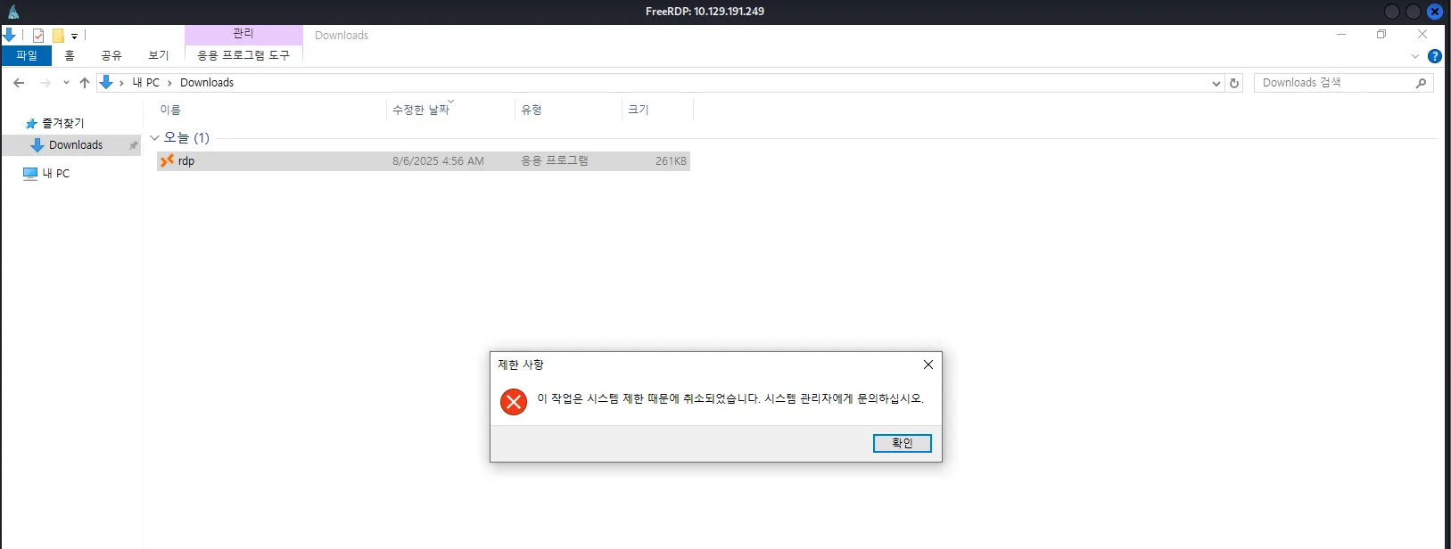
Task: Go up one folder level with the up arrow
Action: click(85, 83)
